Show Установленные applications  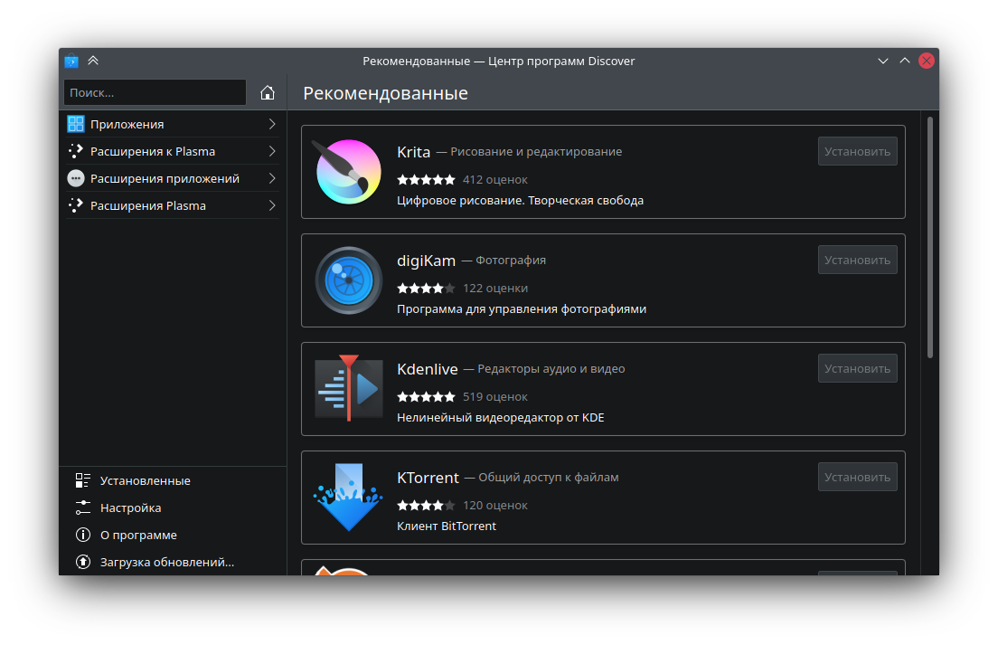pos(173,480)
